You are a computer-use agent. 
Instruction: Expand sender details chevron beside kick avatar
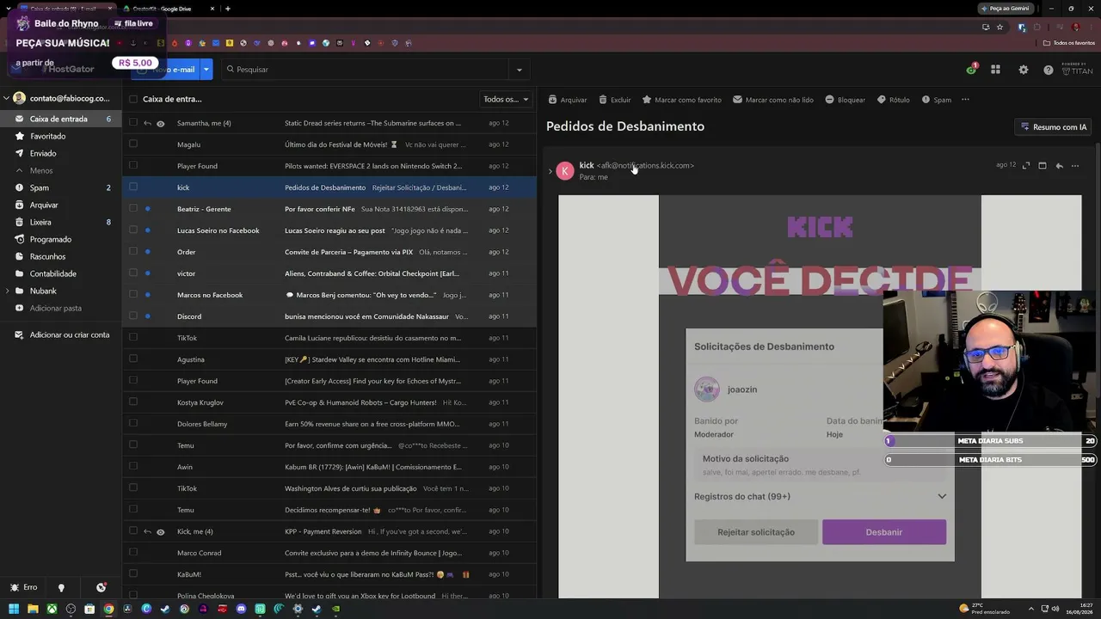point(550,171)
